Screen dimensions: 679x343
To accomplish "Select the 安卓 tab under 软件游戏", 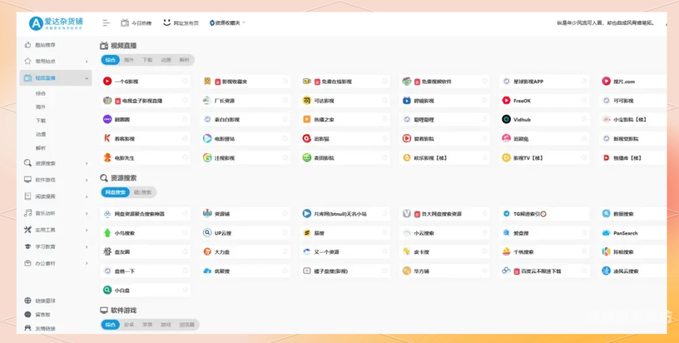I will tap(129, 324).
